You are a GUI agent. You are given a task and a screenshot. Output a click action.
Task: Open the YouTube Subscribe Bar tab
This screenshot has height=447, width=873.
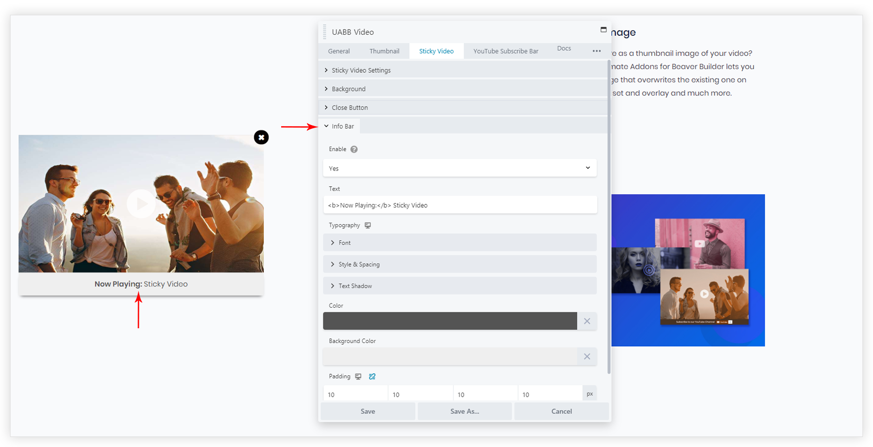click(505, 51)
